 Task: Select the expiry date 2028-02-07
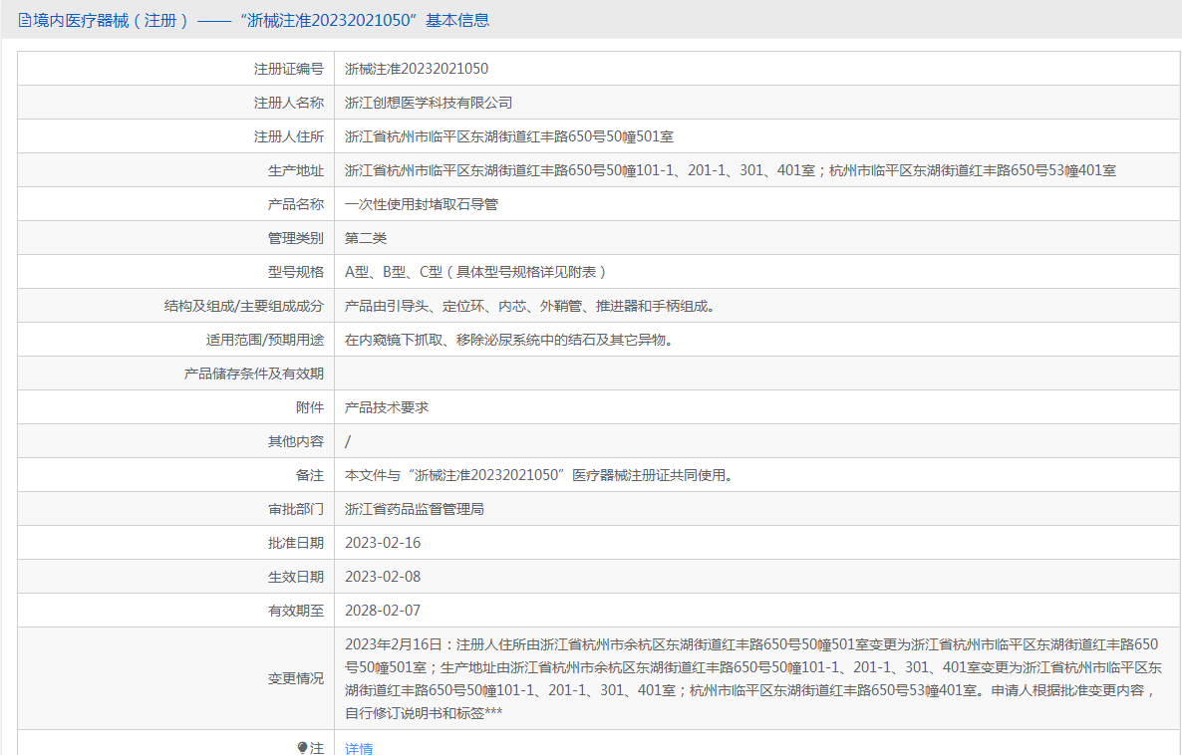tap(383, 612)
